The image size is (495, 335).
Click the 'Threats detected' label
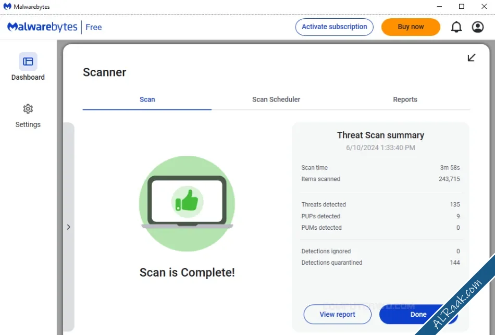[x=324, y=205]
